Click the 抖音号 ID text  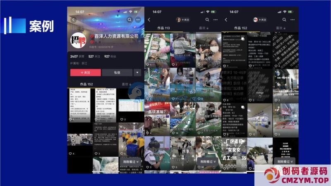click(101, 47)
